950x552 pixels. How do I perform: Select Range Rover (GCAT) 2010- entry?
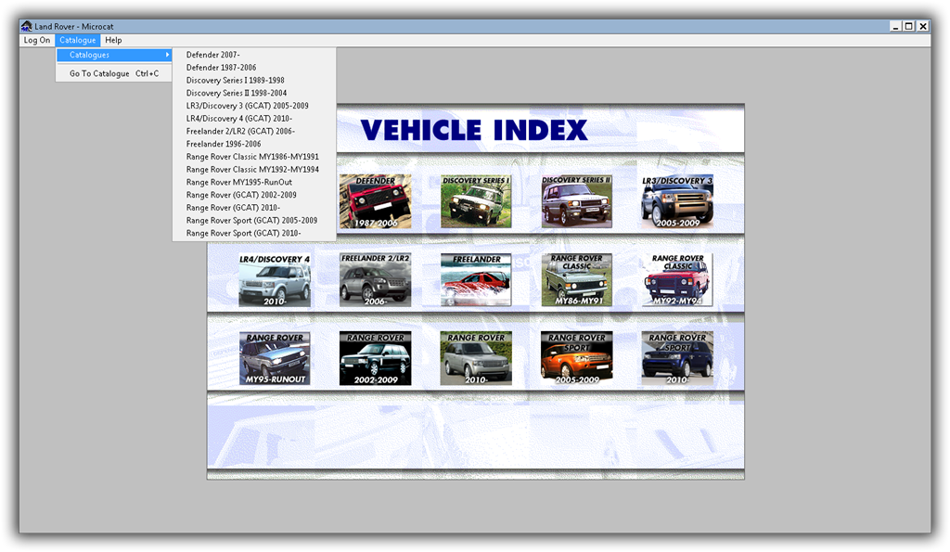[x=254, y=207]
